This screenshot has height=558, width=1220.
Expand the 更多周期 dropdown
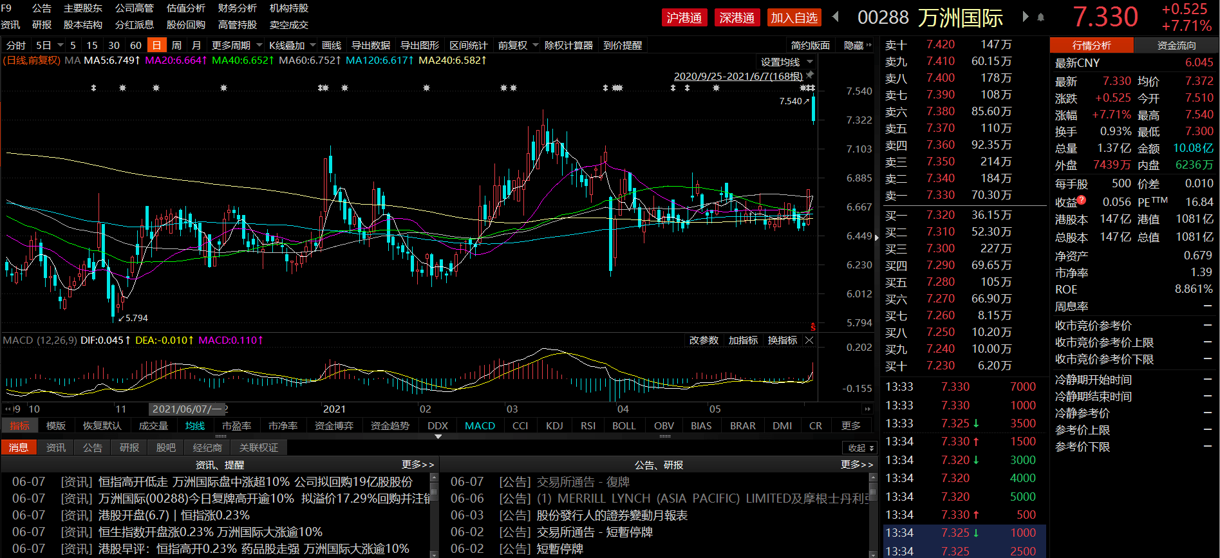click(x=259, y=45)
